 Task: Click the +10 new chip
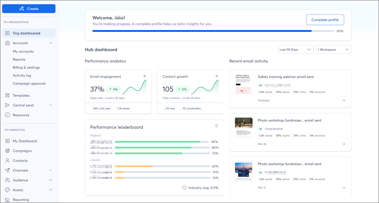(x=170, y=109)
